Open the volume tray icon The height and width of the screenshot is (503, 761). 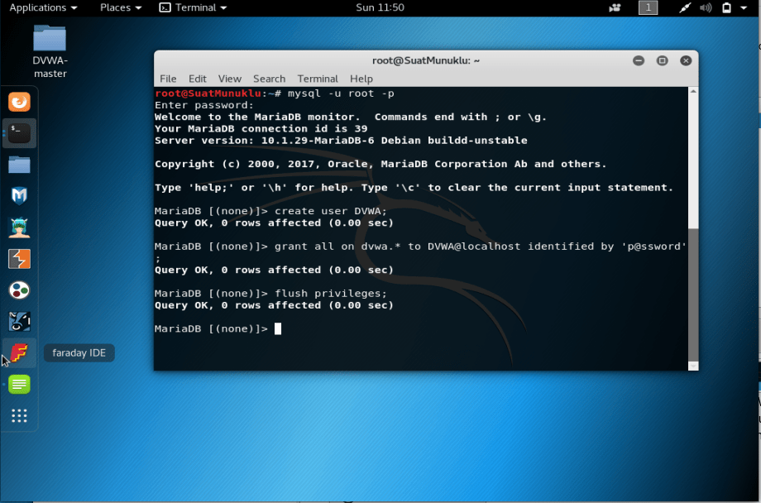click(706, 7)
